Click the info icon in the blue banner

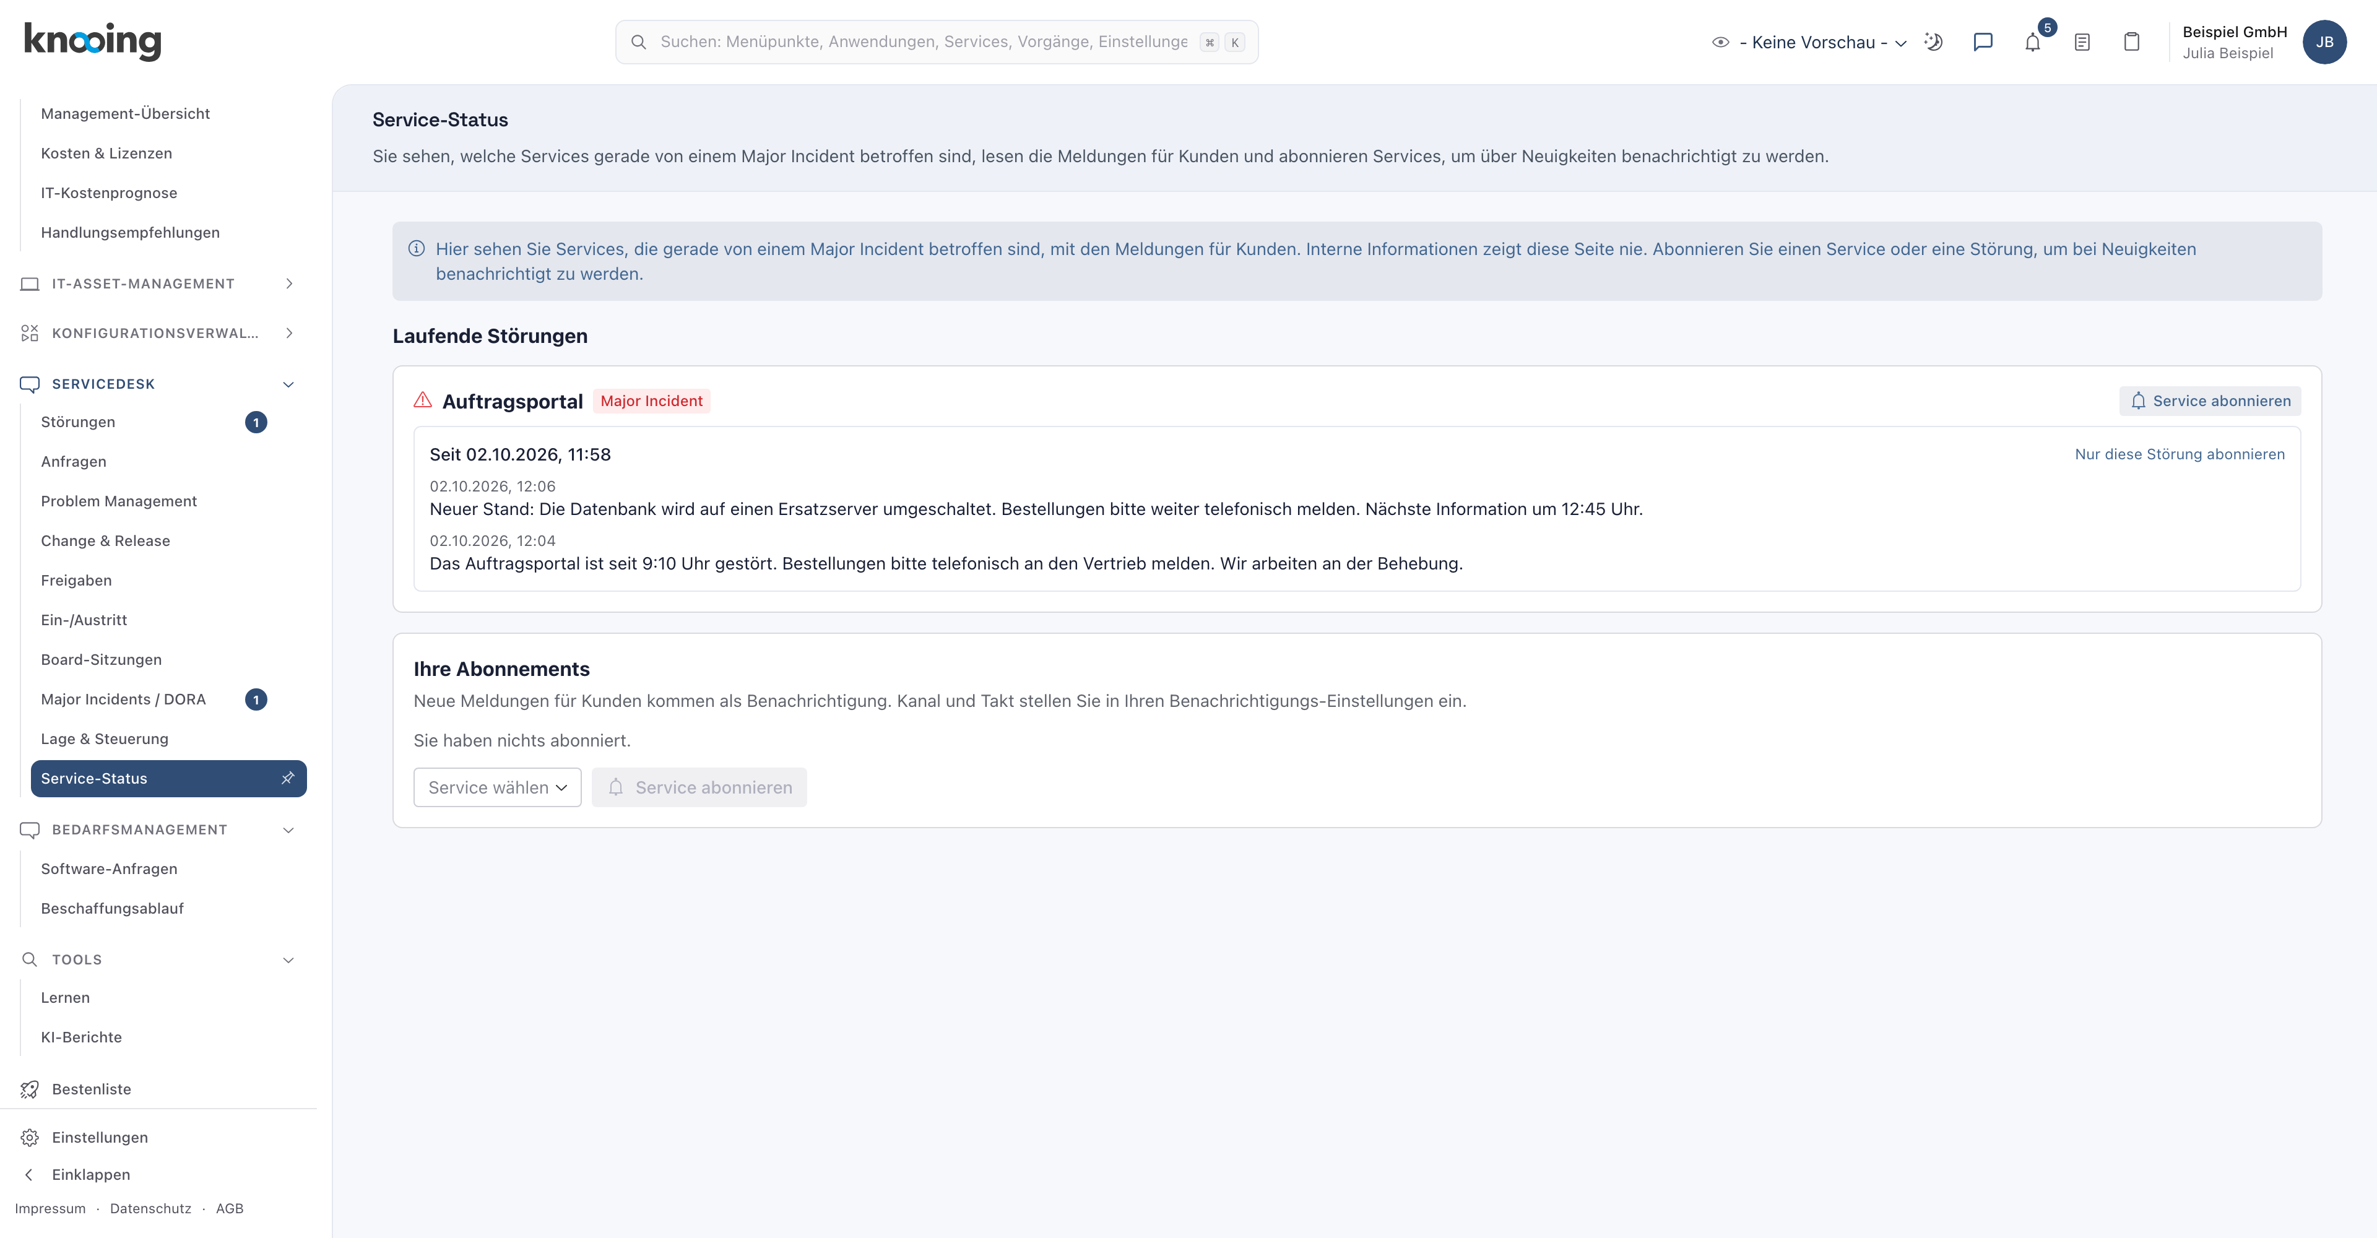(416, 248)
